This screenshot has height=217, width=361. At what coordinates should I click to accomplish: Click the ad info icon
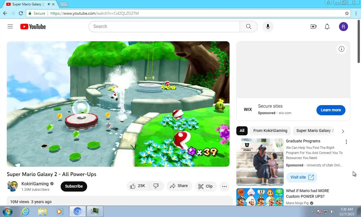[x=342, y=49]
